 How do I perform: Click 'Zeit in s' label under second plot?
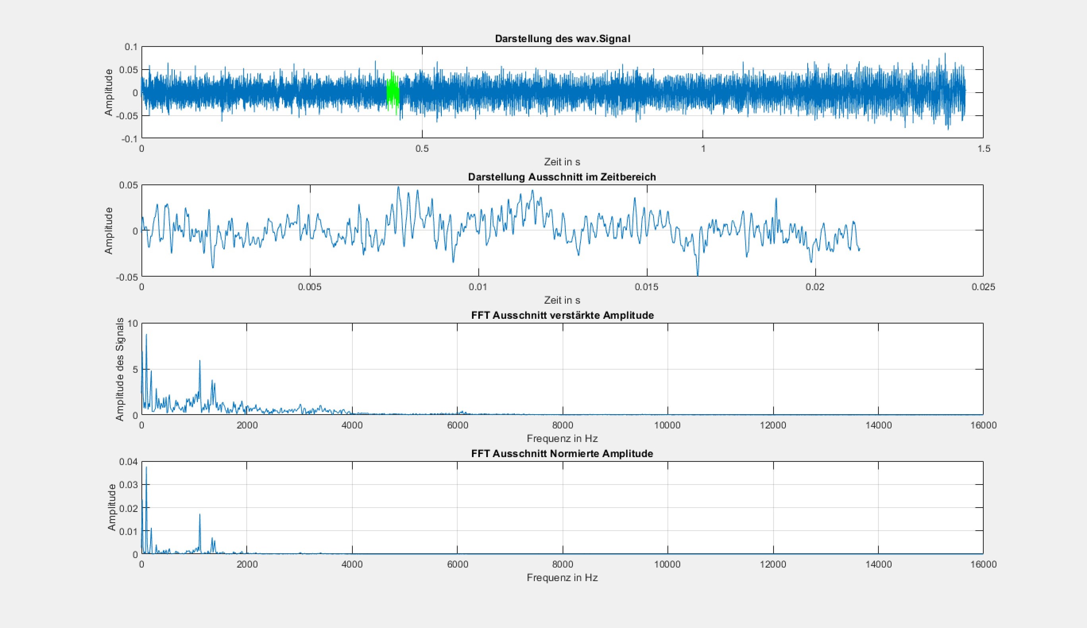562,300
